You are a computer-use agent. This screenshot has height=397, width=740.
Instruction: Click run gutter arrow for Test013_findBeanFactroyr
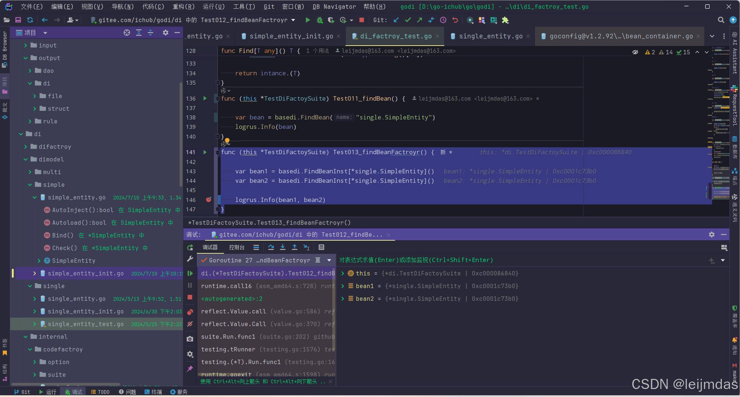coord(205,152)
